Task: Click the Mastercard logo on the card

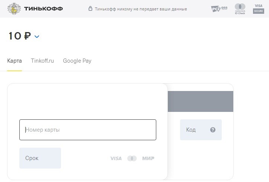Action: click(132, 158)
